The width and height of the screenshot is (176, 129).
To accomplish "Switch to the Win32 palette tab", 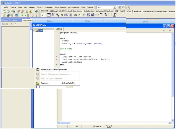I will pos(61,11).
